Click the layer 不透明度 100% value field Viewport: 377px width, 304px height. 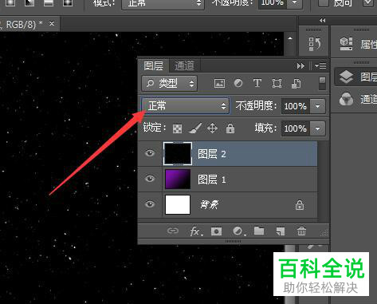point(295,106)
